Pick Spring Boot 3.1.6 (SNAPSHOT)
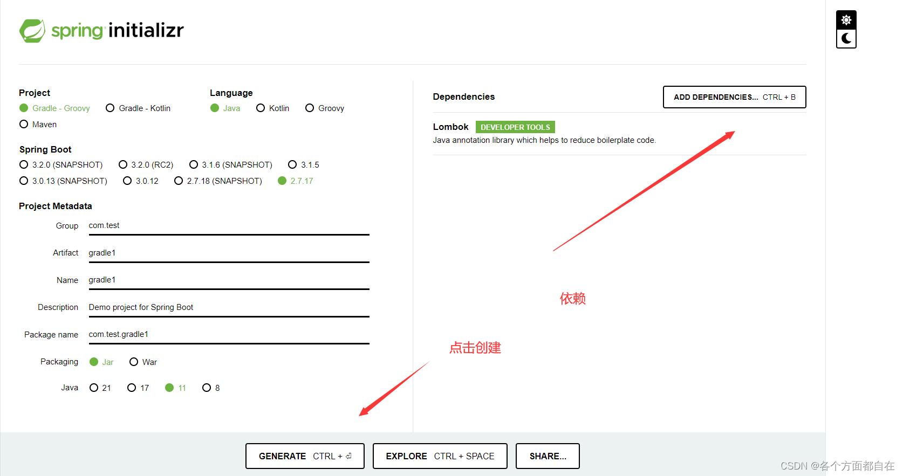Image resolution: width=903 pixels, height=476 pixels. (x=231, y=165)
